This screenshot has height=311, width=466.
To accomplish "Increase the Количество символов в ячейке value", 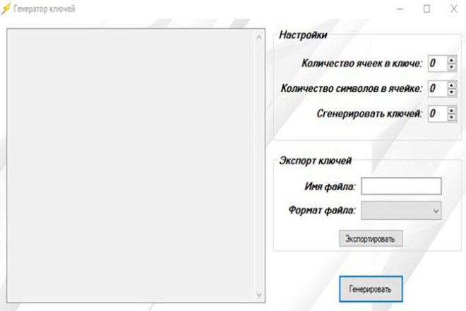I will coord(451,86).
